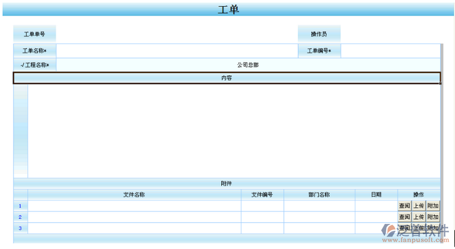Click 文件名称 cell in attachment row 1
Image resolution: width=455 pixels, height=249 pixels.
(134, 206)
